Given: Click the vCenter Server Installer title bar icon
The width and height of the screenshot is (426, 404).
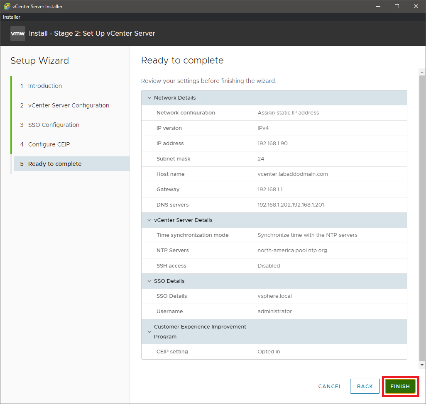Looking at the screenshot, I should point(7,6).
